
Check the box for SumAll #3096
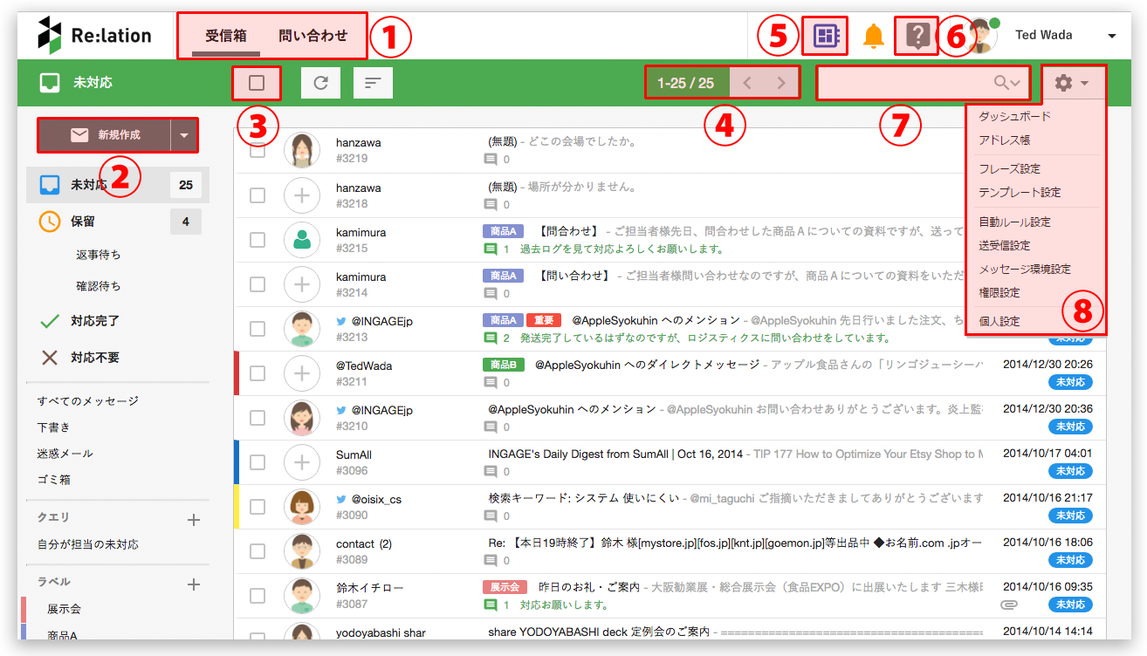click(x=258, y=462)
